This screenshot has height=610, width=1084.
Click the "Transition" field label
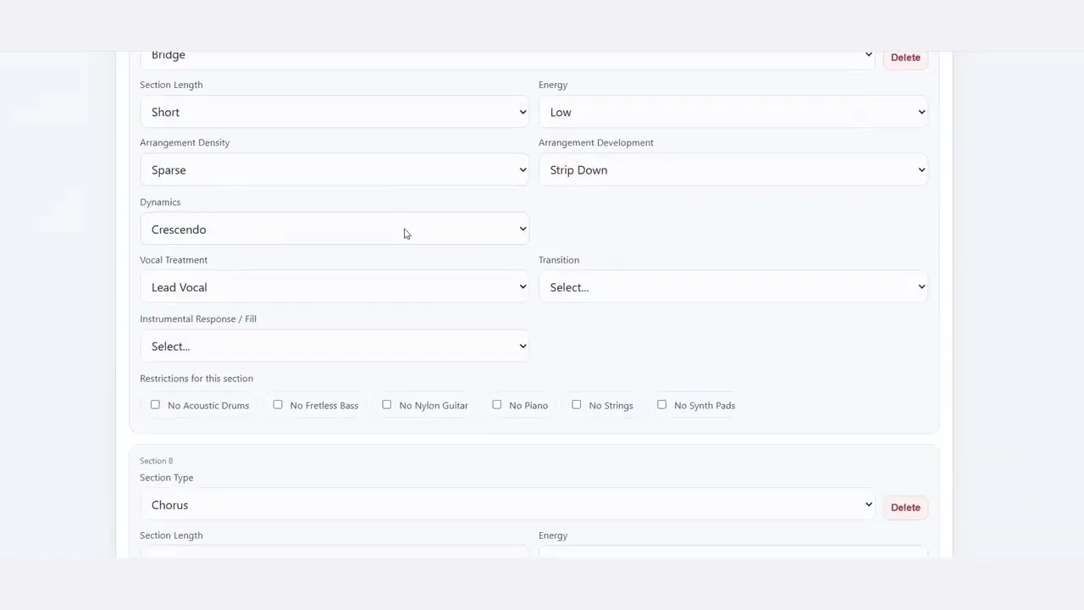[x=559, y=260]
